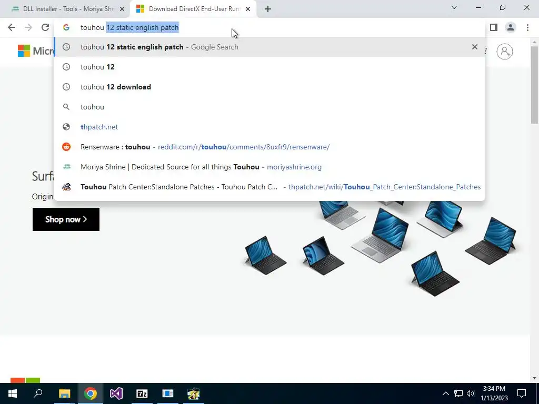539x404 pixels.
Task: Open Touhou Patch Center Standalone Patches suggestion
Action: tap(269, 187)
